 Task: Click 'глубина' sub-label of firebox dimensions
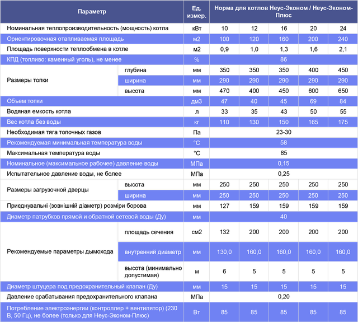click(x=135, y=70)
